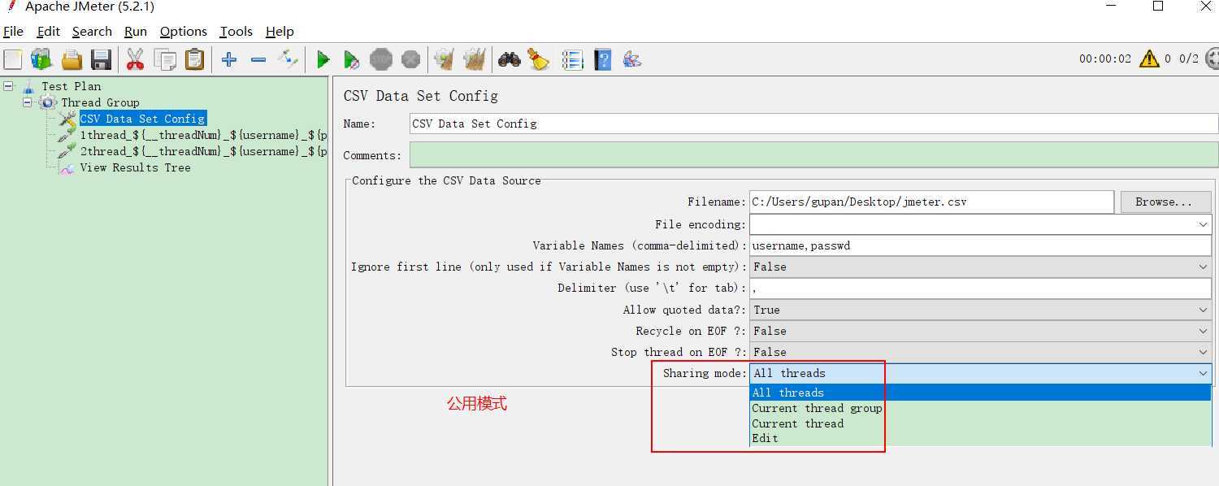Paste with the clipboard toolbar icon
This screenshot has width=1219, height=486.
(x=194, y=59)
